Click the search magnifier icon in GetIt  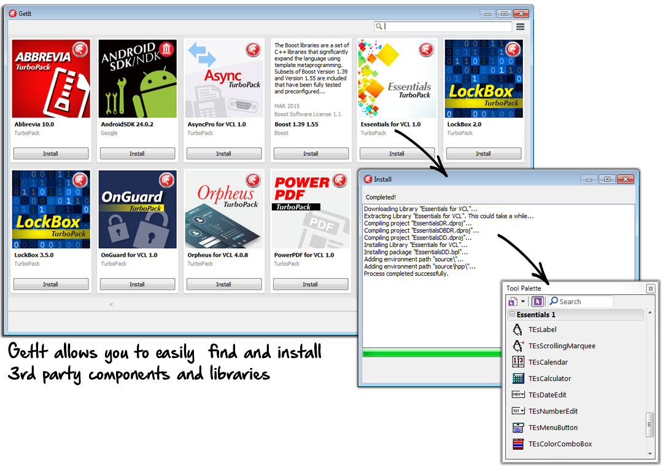[x=379, y=26]
